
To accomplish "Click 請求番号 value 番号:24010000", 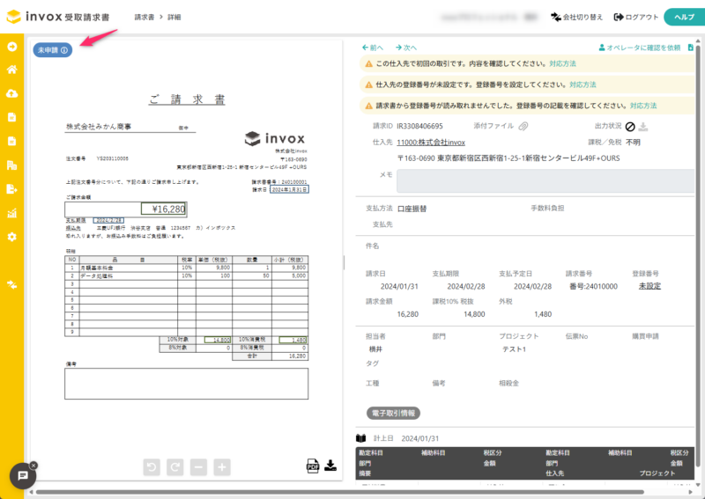I will 593,287.
